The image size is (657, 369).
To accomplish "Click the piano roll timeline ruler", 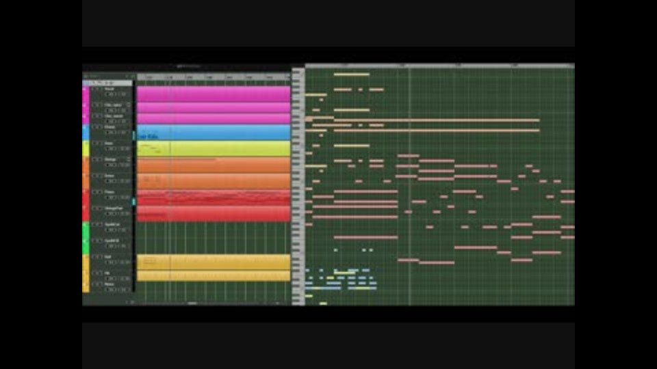I will (x=440, y=66).
